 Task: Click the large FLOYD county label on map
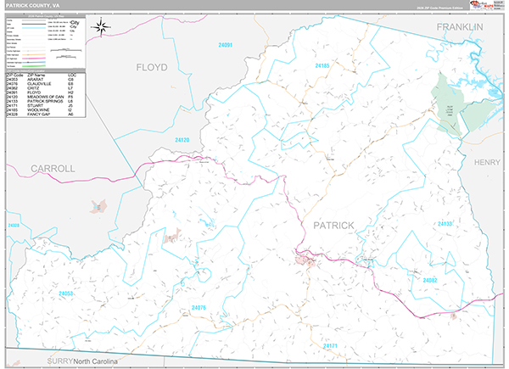152,67
